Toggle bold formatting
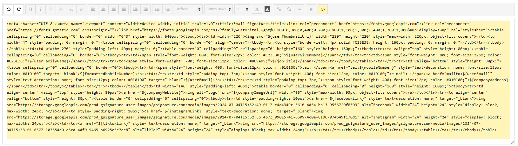Screen dimensions: 518x146 tap(30, 9)
